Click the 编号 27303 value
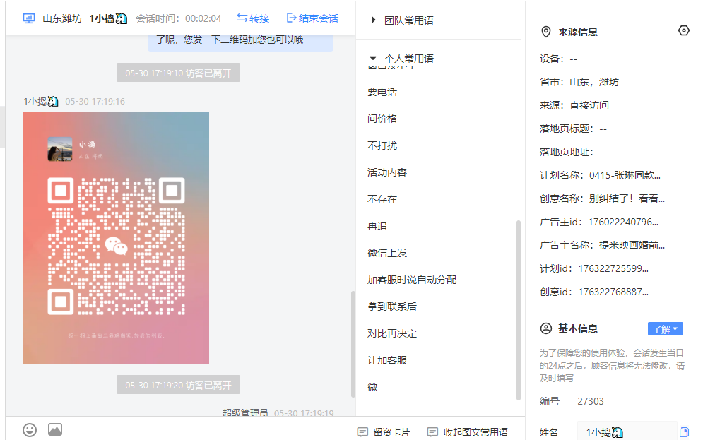The image size is (703, 440). [591, 401]
